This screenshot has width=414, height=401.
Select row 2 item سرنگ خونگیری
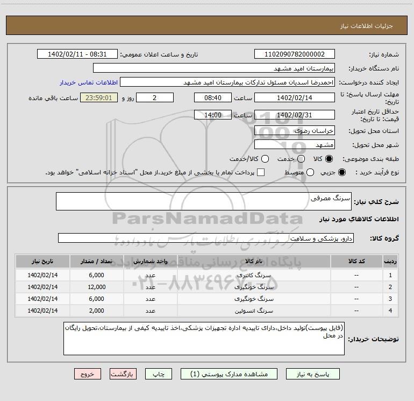(x=254, y=287)
